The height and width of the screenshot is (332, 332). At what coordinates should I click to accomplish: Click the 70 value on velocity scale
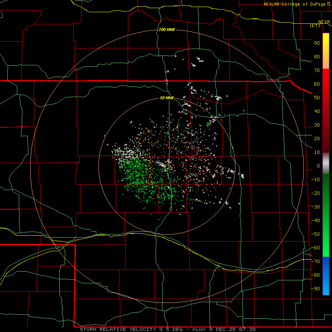(x=317, y=70)
